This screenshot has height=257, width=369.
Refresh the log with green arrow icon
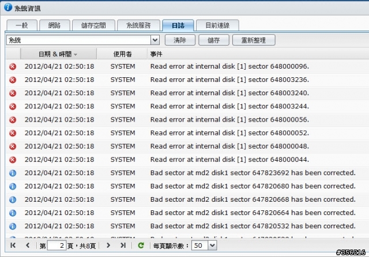(x=141, y=245)
